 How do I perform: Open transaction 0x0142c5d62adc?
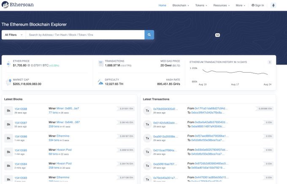(165, 123)
